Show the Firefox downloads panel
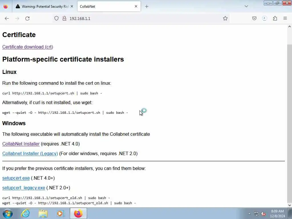This screenshot has width=292, height=219. tap(264, 18)
